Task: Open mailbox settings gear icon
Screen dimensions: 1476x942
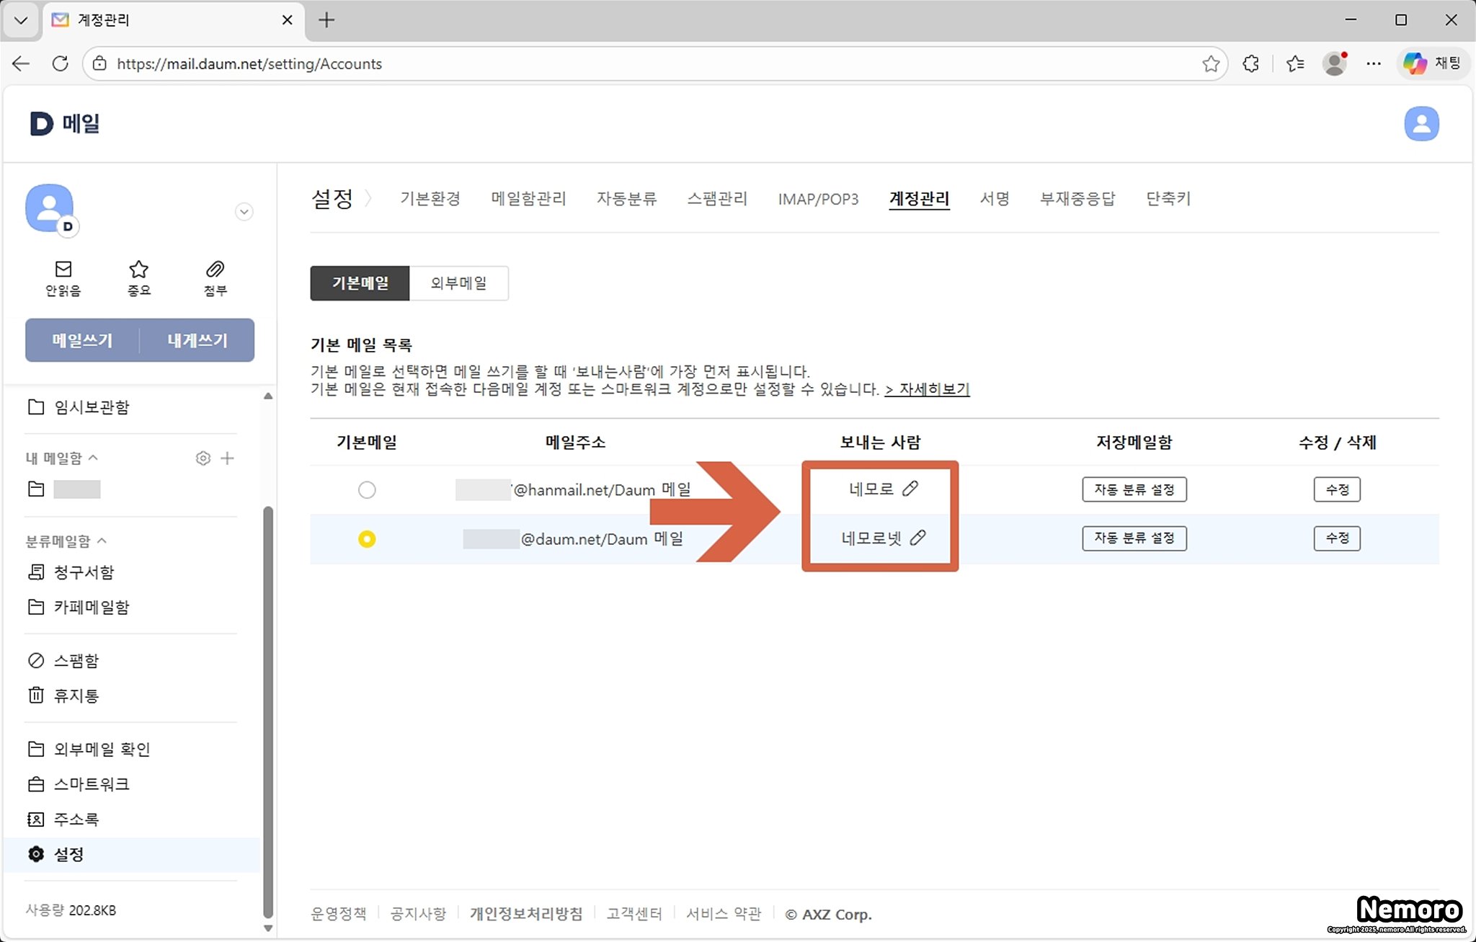Action: tap(203, 458)
